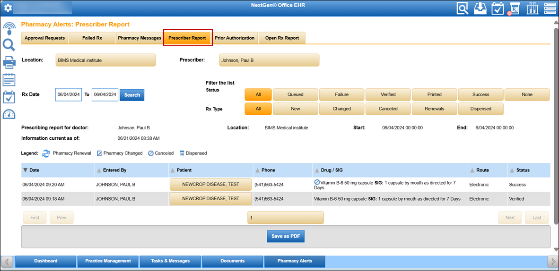Open the lab test tubes icon

tap(532, 8)
